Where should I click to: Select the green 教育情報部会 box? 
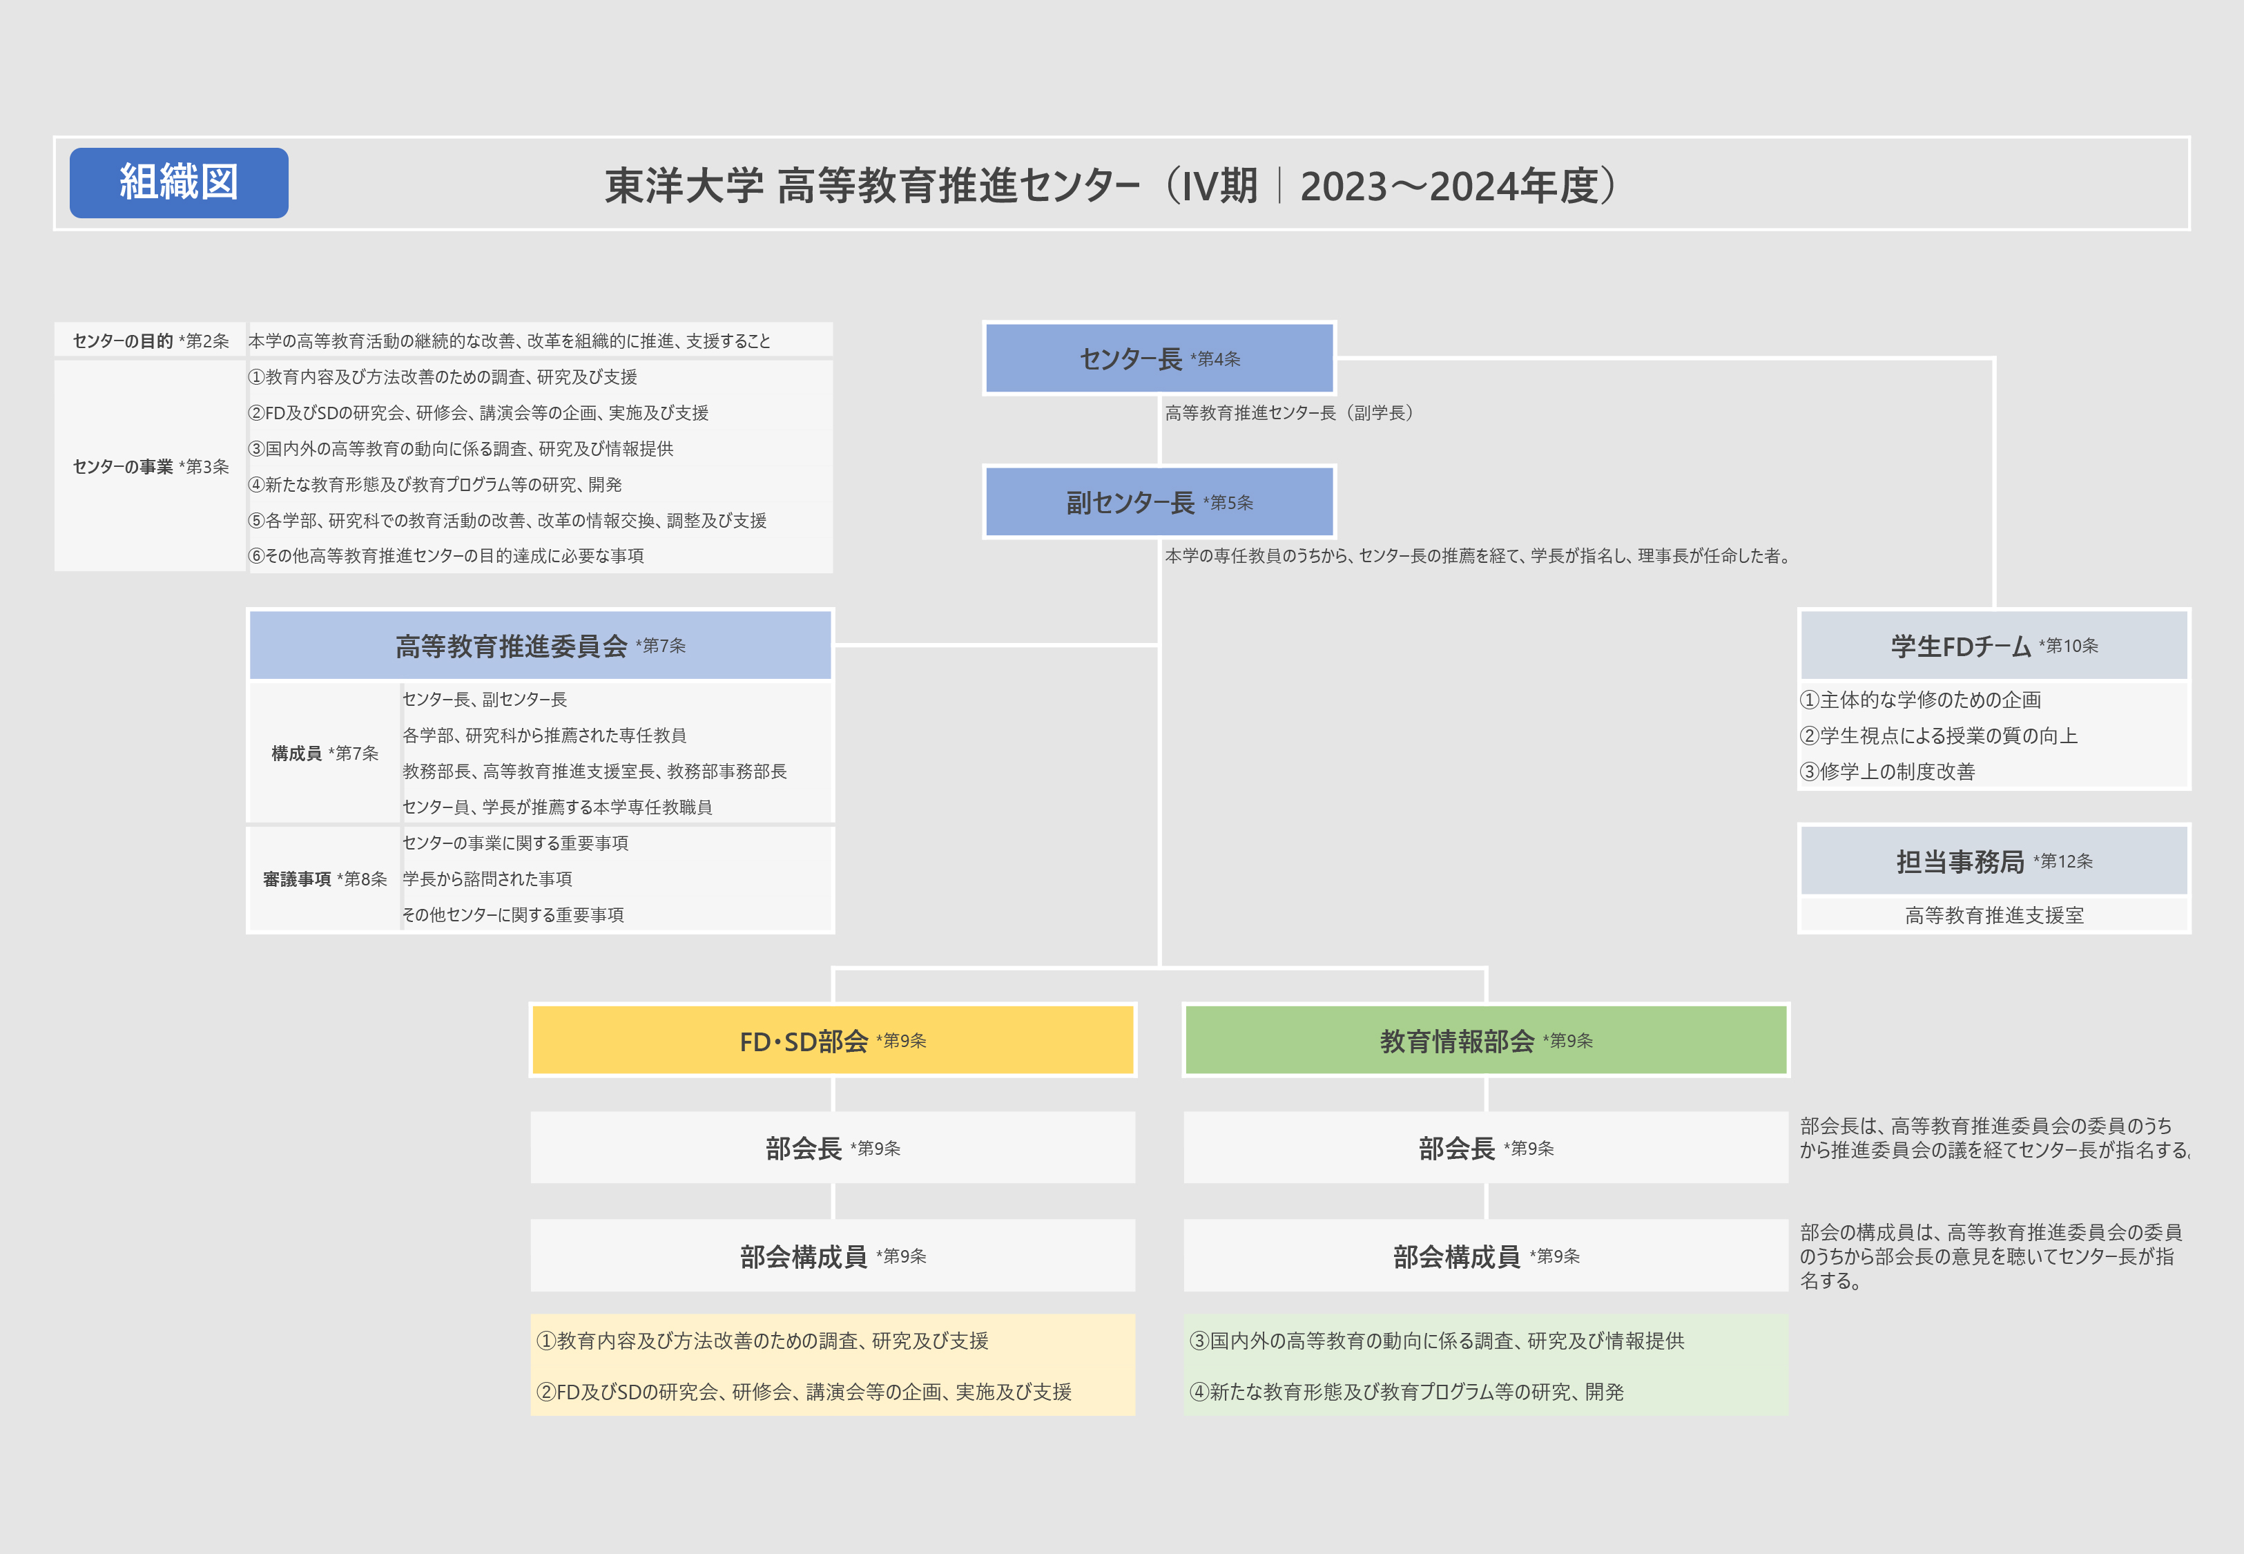click(x=1486, y=1040)
